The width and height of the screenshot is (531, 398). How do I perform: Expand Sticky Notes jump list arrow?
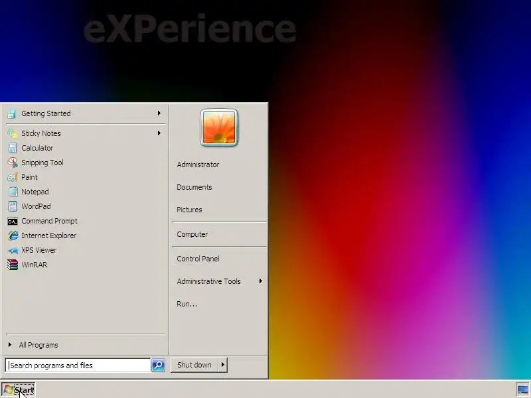159,133
